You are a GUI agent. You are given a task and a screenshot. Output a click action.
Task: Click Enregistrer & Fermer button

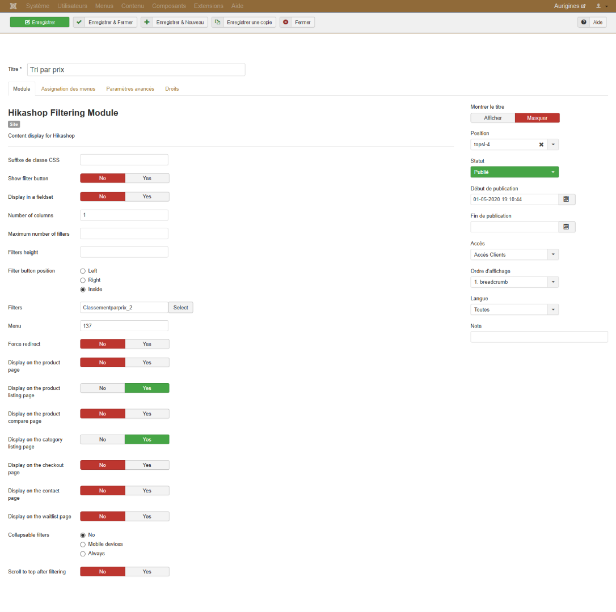tap(106, 22)
